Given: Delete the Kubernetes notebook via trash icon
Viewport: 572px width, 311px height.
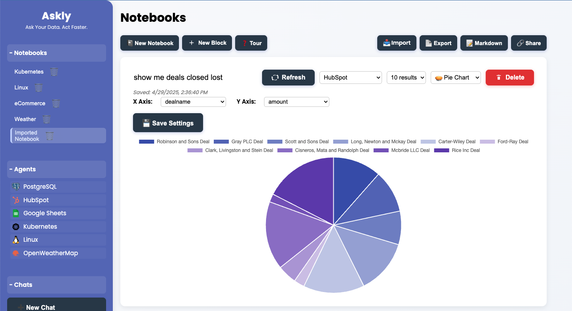Looking at the screenshot, I should (x=54, y=72).
